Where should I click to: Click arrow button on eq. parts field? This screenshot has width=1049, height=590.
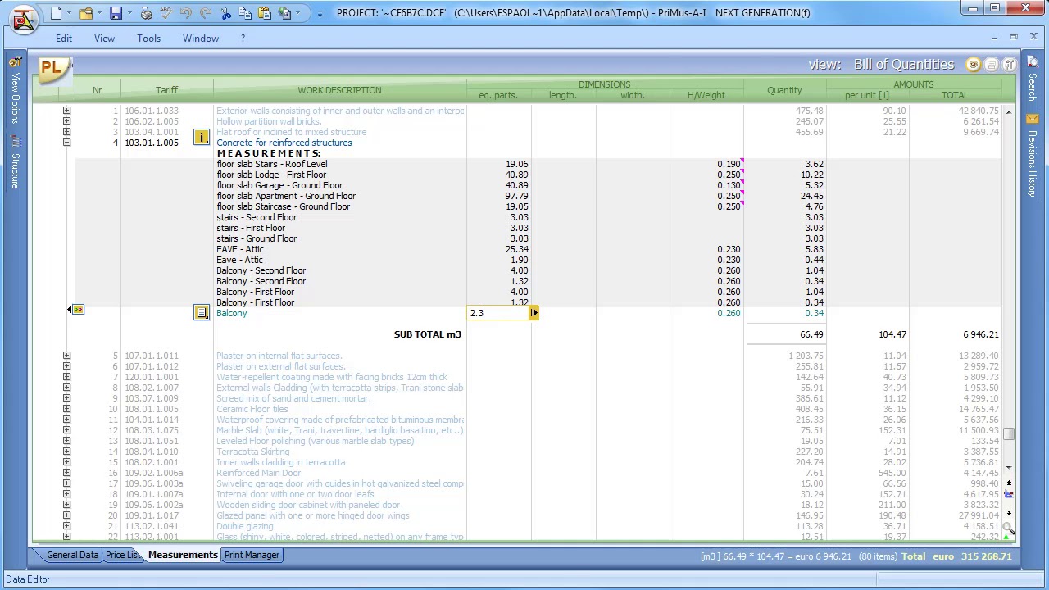pos(534,313)
